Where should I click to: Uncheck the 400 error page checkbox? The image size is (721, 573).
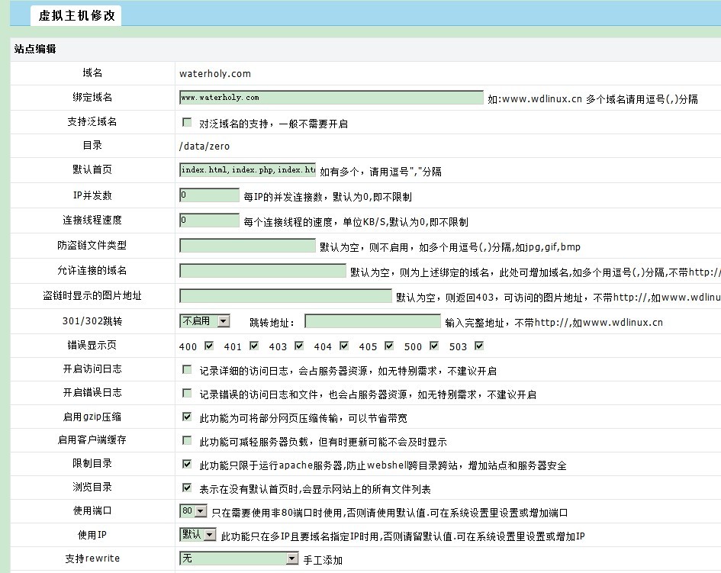coord(209,346)
